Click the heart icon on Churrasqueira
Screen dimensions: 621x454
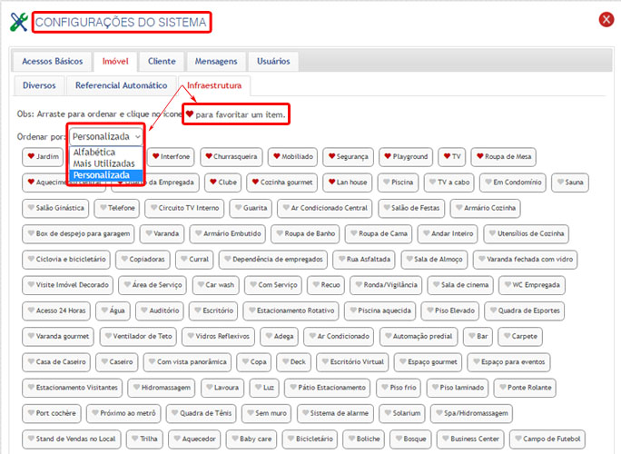pos(209,156)
